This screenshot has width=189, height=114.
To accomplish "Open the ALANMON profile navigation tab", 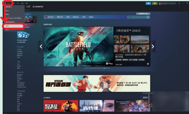I will pos(38,7).
